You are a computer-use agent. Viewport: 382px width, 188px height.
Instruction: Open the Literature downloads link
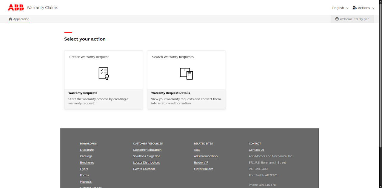pos(87,150)
